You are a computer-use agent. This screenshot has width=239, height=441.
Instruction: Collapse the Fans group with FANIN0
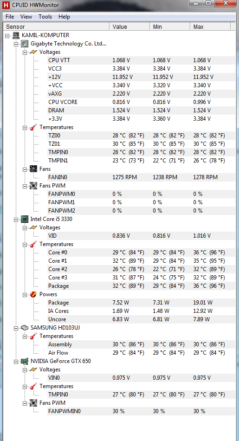pos(25,169)
